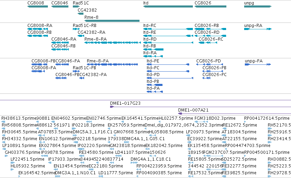Open protein feature ltd-PB
This screenshot has height=178, width=291.
point(155,85)
